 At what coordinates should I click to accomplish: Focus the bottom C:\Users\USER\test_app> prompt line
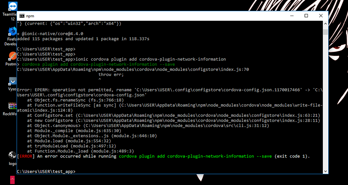pos(46,171)
